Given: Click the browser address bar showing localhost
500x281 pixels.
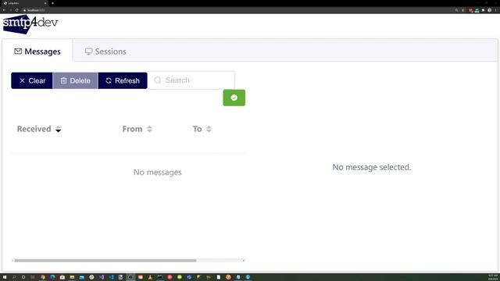Looking at the screenshot, I should (x=236, y=10).
